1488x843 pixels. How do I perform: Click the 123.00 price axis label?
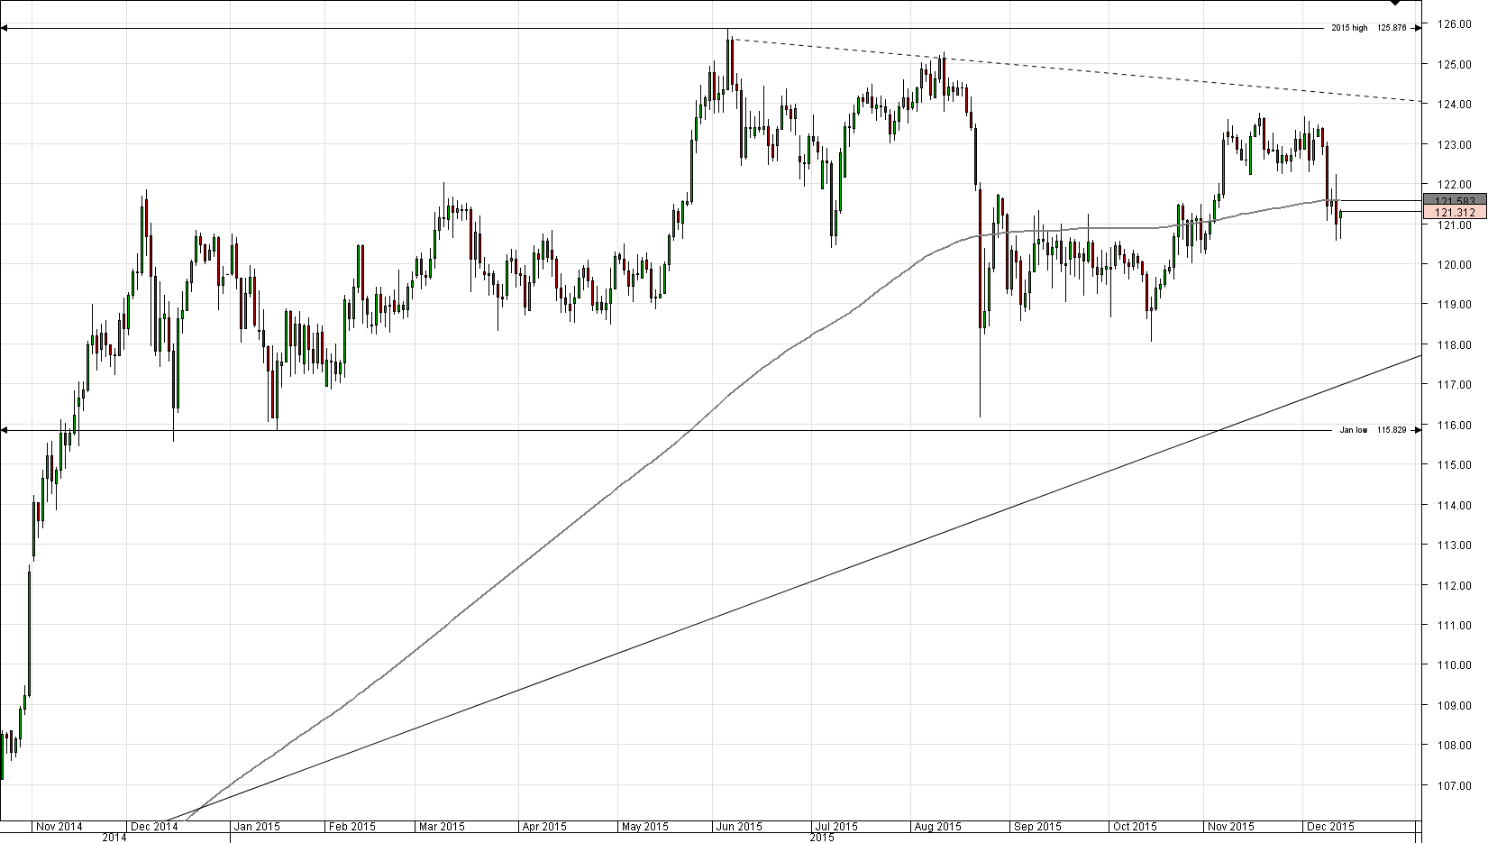(x=1456, y=144)
